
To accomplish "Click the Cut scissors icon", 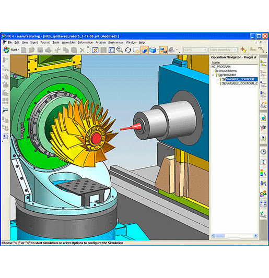I will [x=57, y=50].
